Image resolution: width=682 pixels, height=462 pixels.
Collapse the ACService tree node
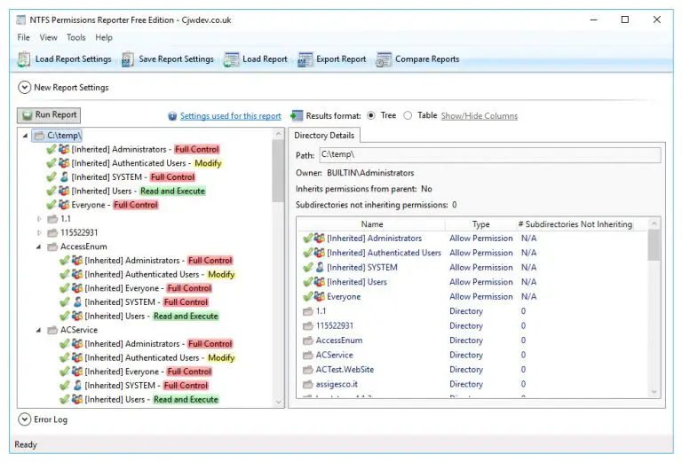point(39,330)
